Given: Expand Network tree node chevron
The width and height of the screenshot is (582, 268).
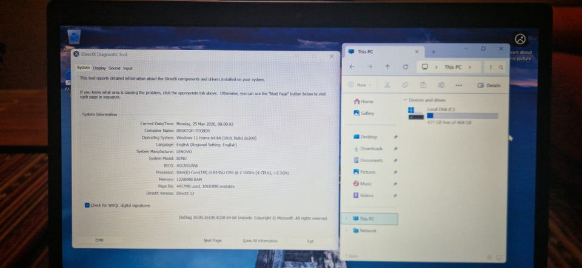Looking at the screenshot, I should tap(346, 230).
